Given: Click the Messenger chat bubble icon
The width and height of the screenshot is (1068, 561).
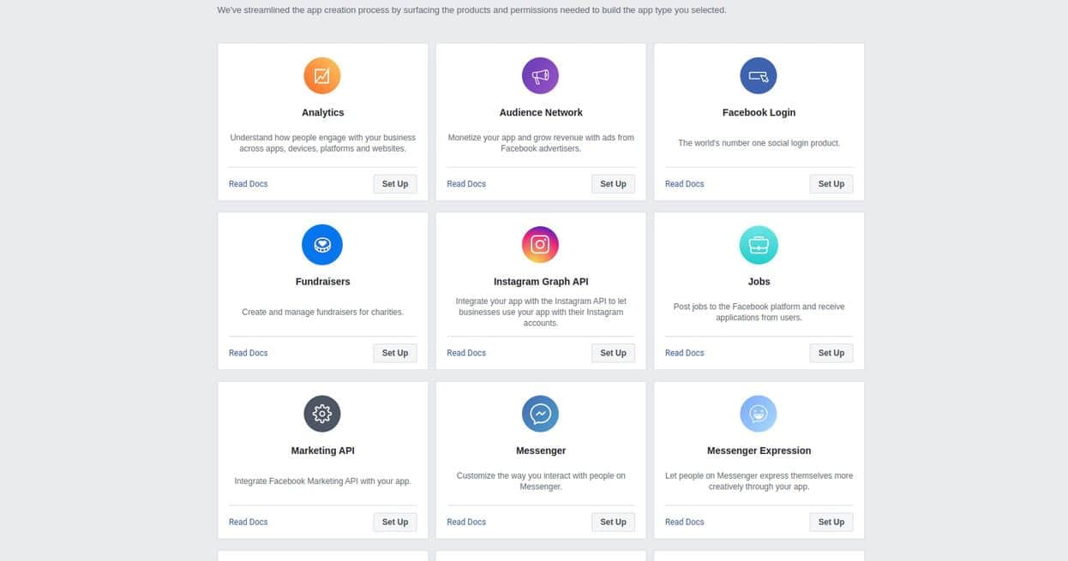Looking at the screenshot, I should coord(540,414).
